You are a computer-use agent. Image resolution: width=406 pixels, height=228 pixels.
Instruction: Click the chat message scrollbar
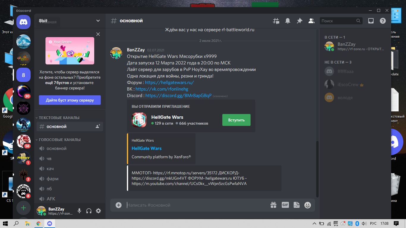tap(317, 169)
